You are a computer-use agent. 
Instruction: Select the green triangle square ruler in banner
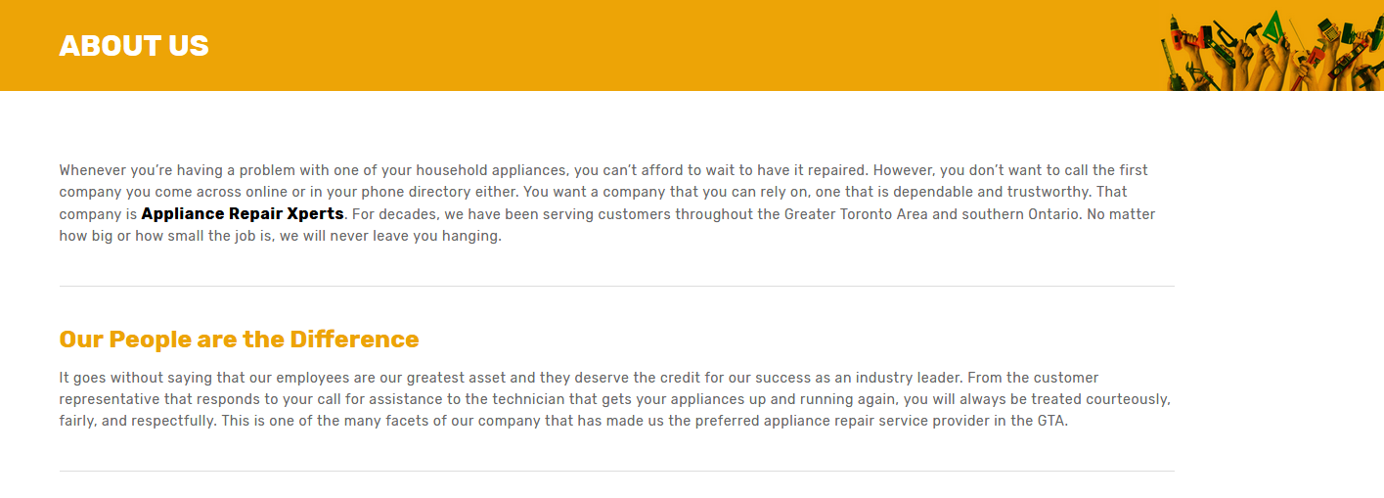[1273, 29]
